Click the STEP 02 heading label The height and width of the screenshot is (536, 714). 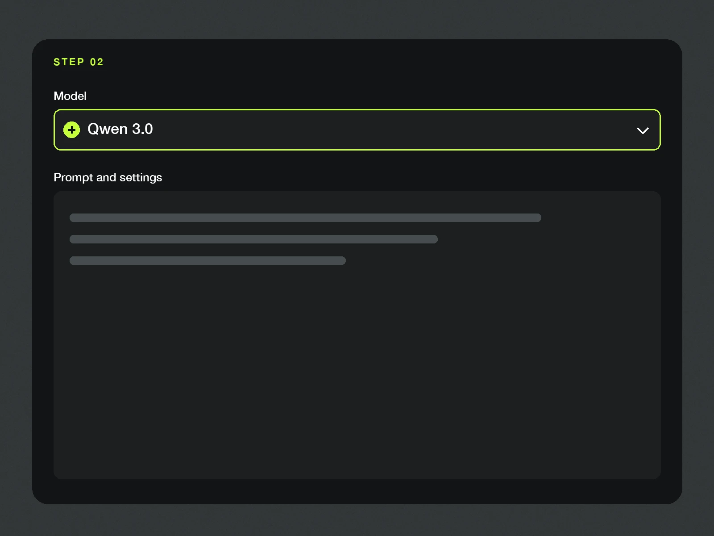(79, 62)
